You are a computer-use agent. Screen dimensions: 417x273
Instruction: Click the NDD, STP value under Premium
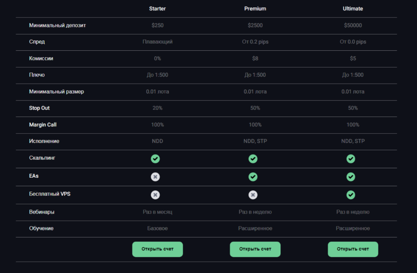pyautogui.click(x=255, y=141)
